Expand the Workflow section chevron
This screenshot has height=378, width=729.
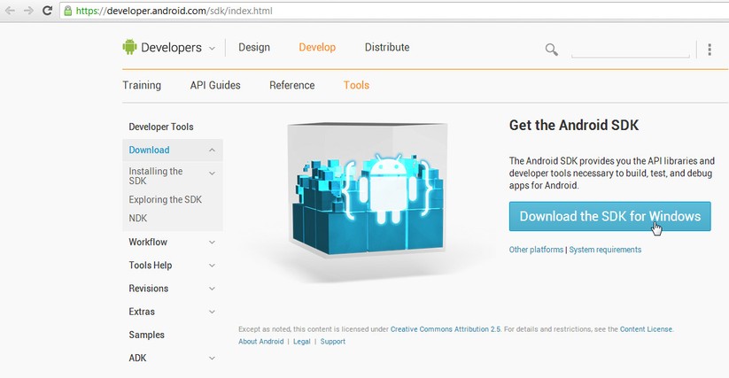click(x=212, y=242)
